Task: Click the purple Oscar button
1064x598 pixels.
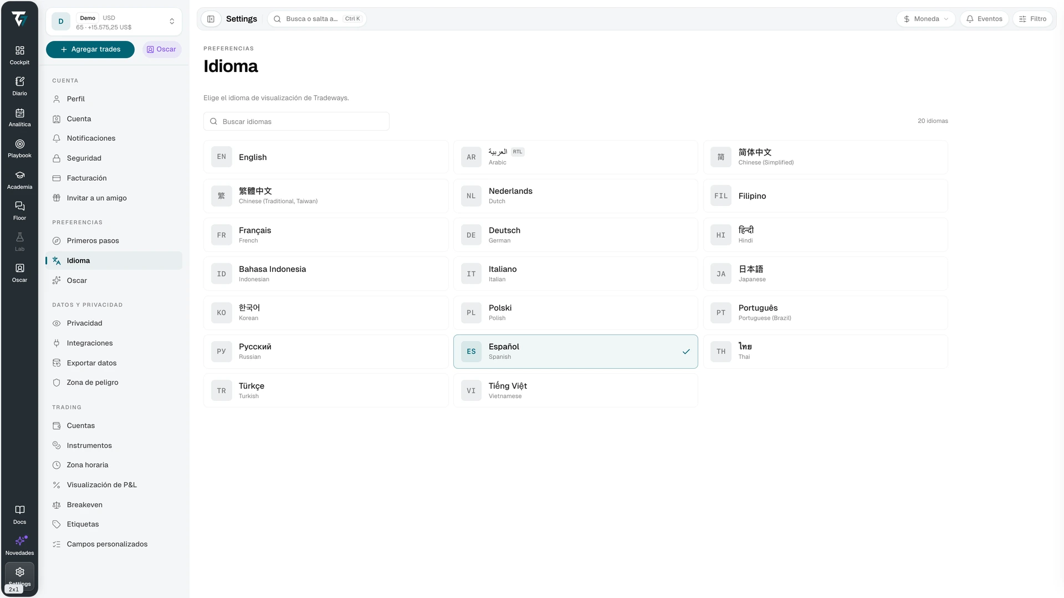Action: click(x=162, y=49)
